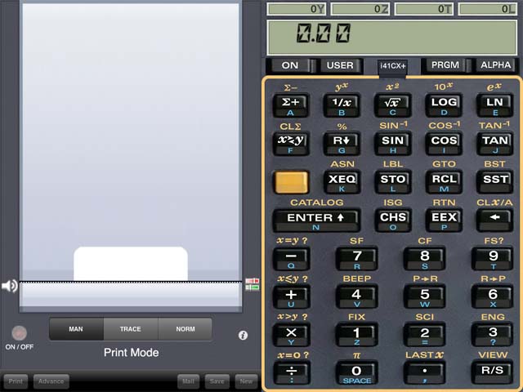Click the x≷y swap key
Screen dimensions: 523x392
[291, 144]
